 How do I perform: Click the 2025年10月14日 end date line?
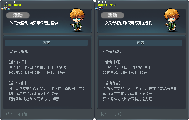[125, 73]
